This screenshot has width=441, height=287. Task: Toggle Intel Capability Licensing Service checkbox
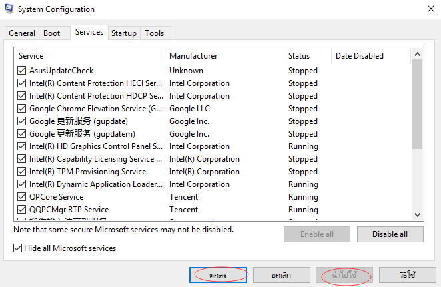[x=21, y=158]
